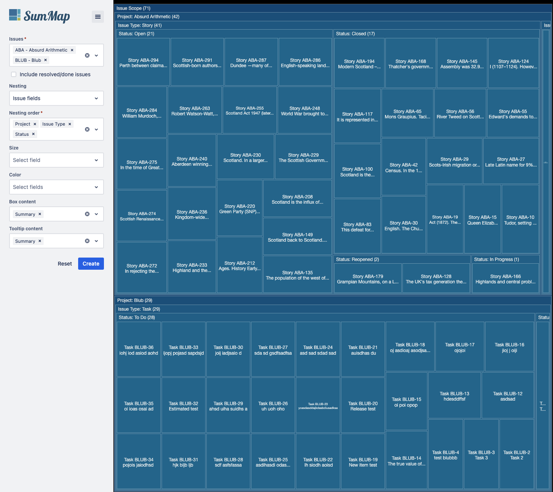
Task: Open Story ABA-10 Tudor box
Action: pos(520,219)
